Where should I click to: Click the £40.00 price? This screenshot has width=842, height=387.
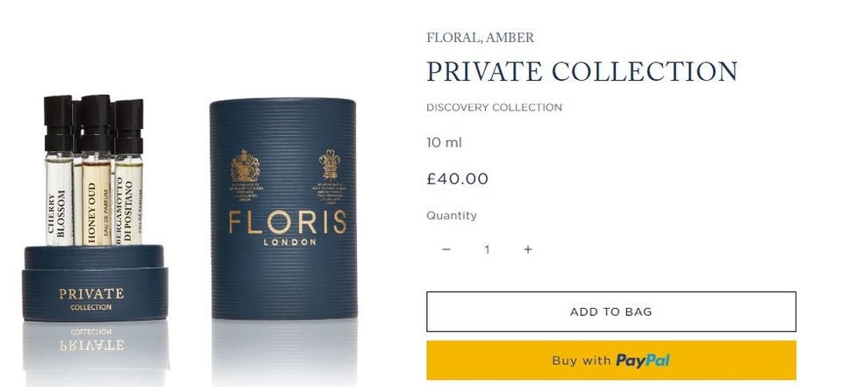coord(458,179)
